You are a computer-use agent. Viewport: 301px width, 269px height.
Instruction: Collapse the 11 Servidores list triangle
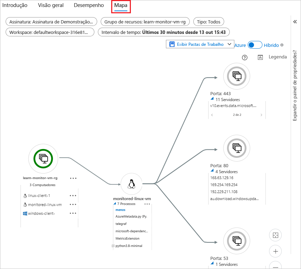[212, 99]
